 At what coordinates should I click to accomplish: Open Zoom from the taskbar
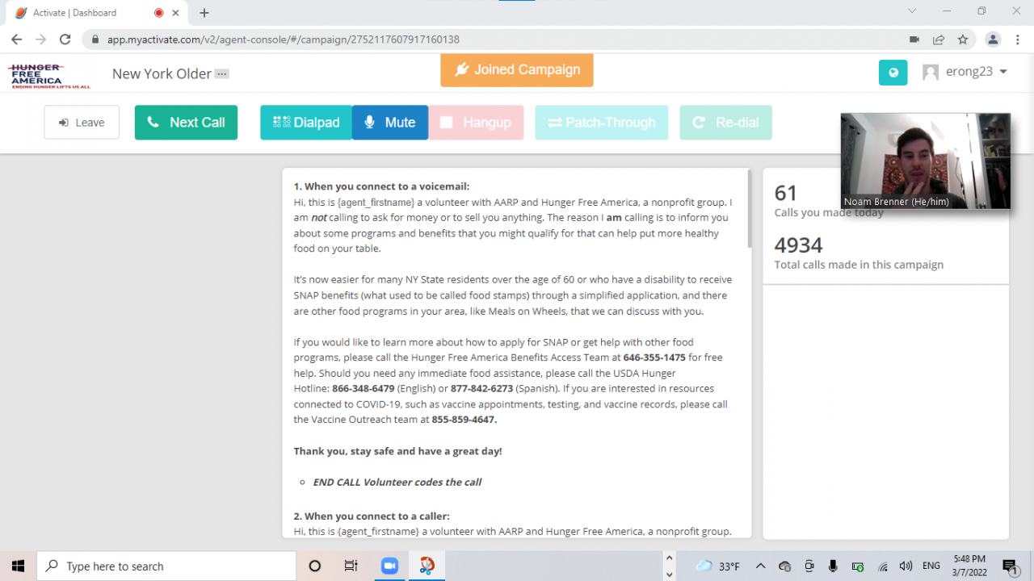[390, 566]
